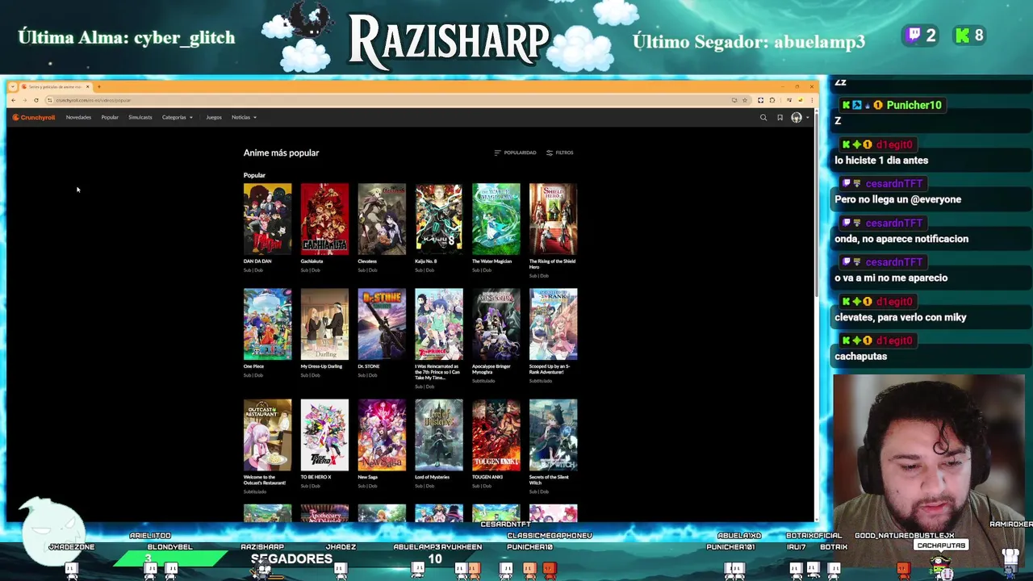The width and height of the screenshot is (1033, 581).
Task: Open the TOUGEN ANKI poster
Action: click(x=496, y=435)
